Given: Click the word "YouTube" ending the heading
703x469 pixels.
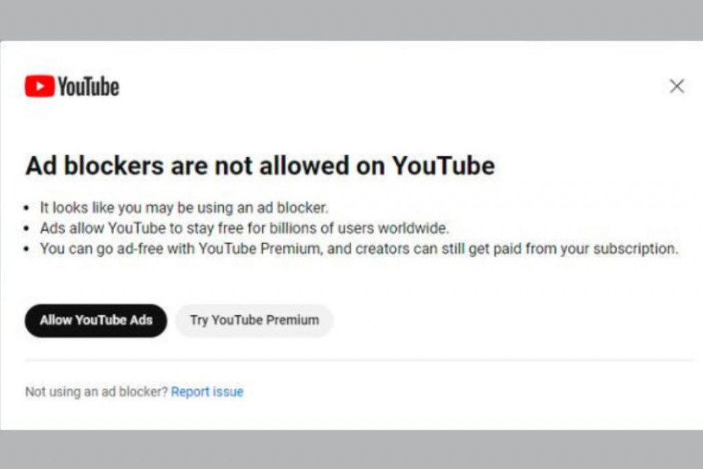Looking at the screenshot, I should [443, 166].
